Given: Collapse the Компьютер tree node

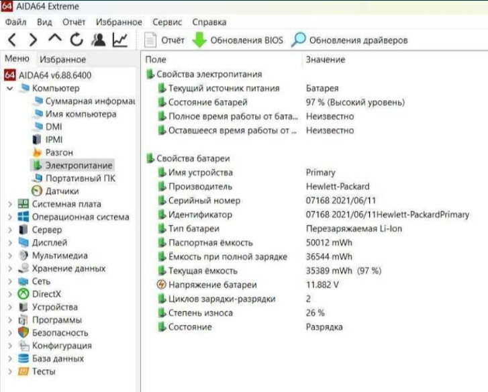Looking at the screenshot, I should tap(10, 89).
